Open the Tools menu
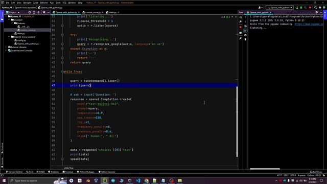The height and width of the screenshot is (184, 327). 58,3
